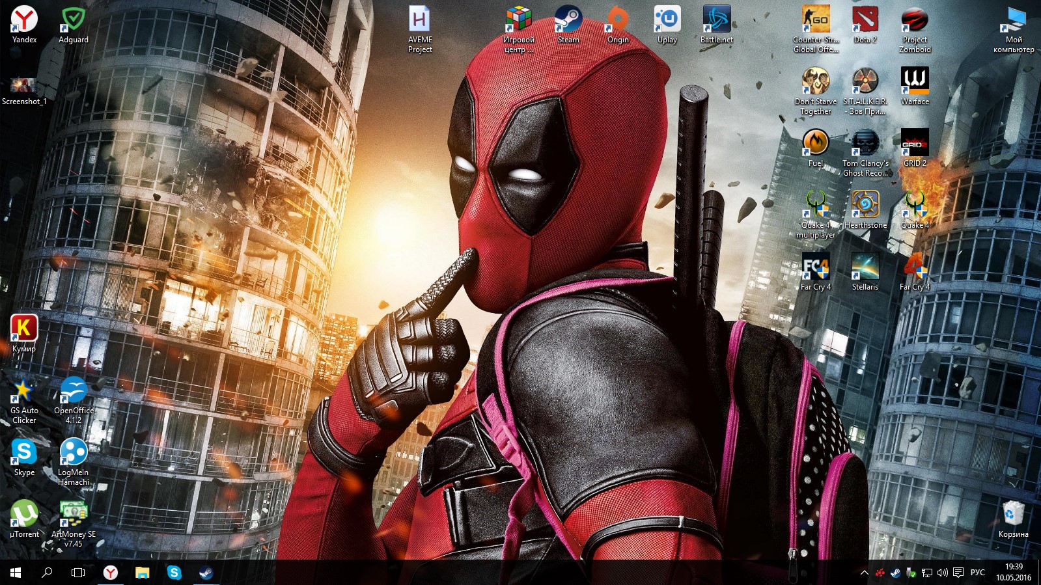Open Safely Remove Hardware tray icon
This screenshot has height=585, width=1041.
[x=911, y=573]
